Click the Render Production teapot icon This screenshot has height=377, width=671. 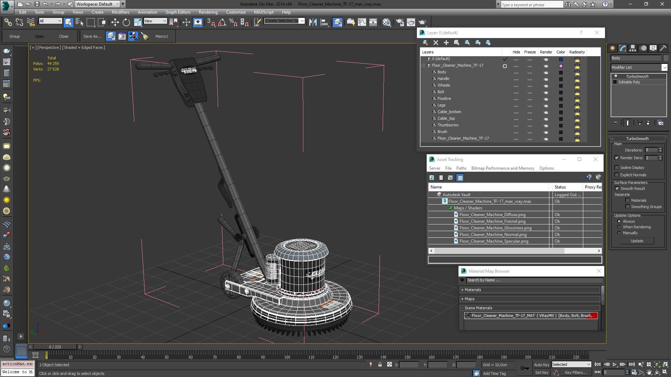(422, 22)
